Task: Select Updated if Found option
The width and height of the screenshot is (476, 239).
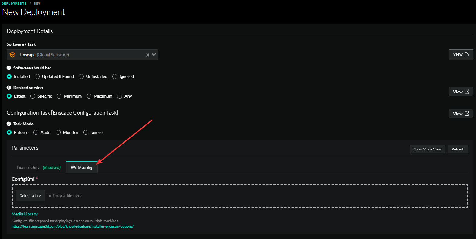Action: point(37,76)
